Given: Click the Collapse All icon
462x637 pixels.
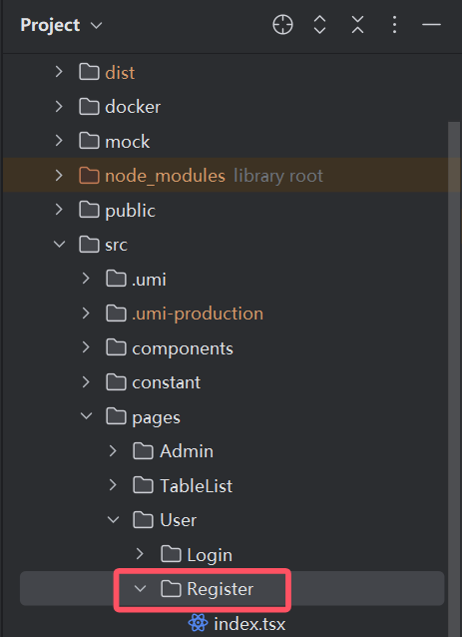Looking at the screenshot, I should coord(357,25).
